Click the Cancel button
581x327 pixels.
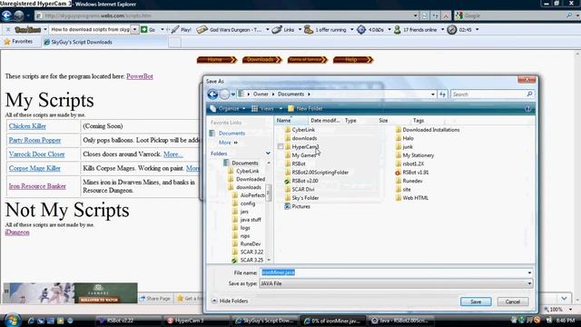tap(513, 302)
